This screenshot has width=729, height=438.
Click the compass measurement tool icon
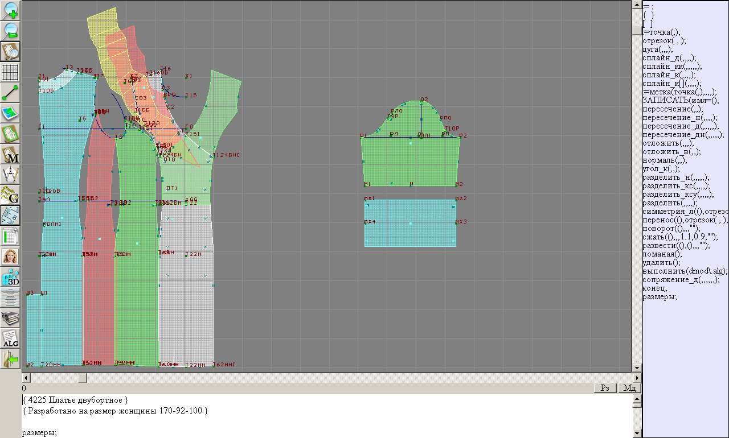click(x=11, y=174)
